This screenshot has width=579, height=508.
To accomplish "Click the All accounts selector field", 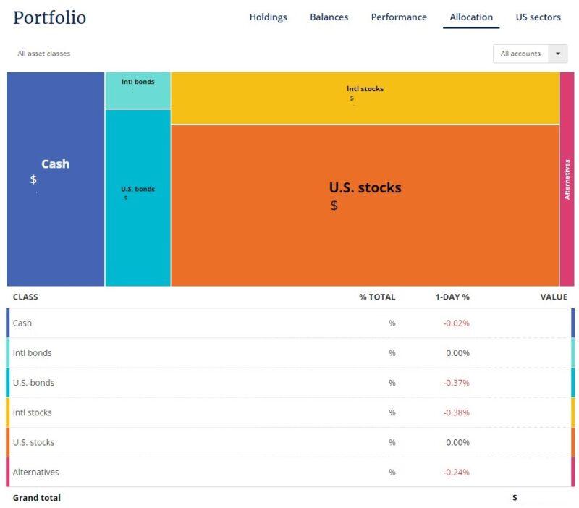I will (520, 54).
